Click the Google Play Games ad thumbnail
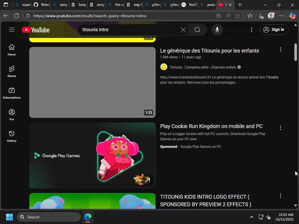Screen dimensions: 299x224 (x=92, y=155)
